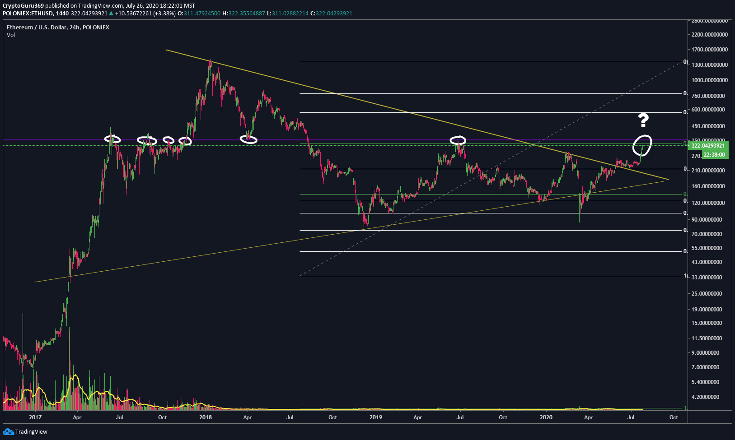Image resolution: width=735 pixels, height=440 pixels.
Task: Click the close value C:322.04293921 in header
Action: [x=331, y=14]
